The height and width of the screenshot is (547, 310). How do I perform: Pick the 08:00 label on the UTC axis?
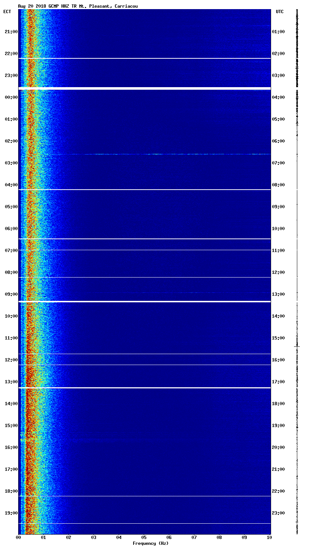278,185
